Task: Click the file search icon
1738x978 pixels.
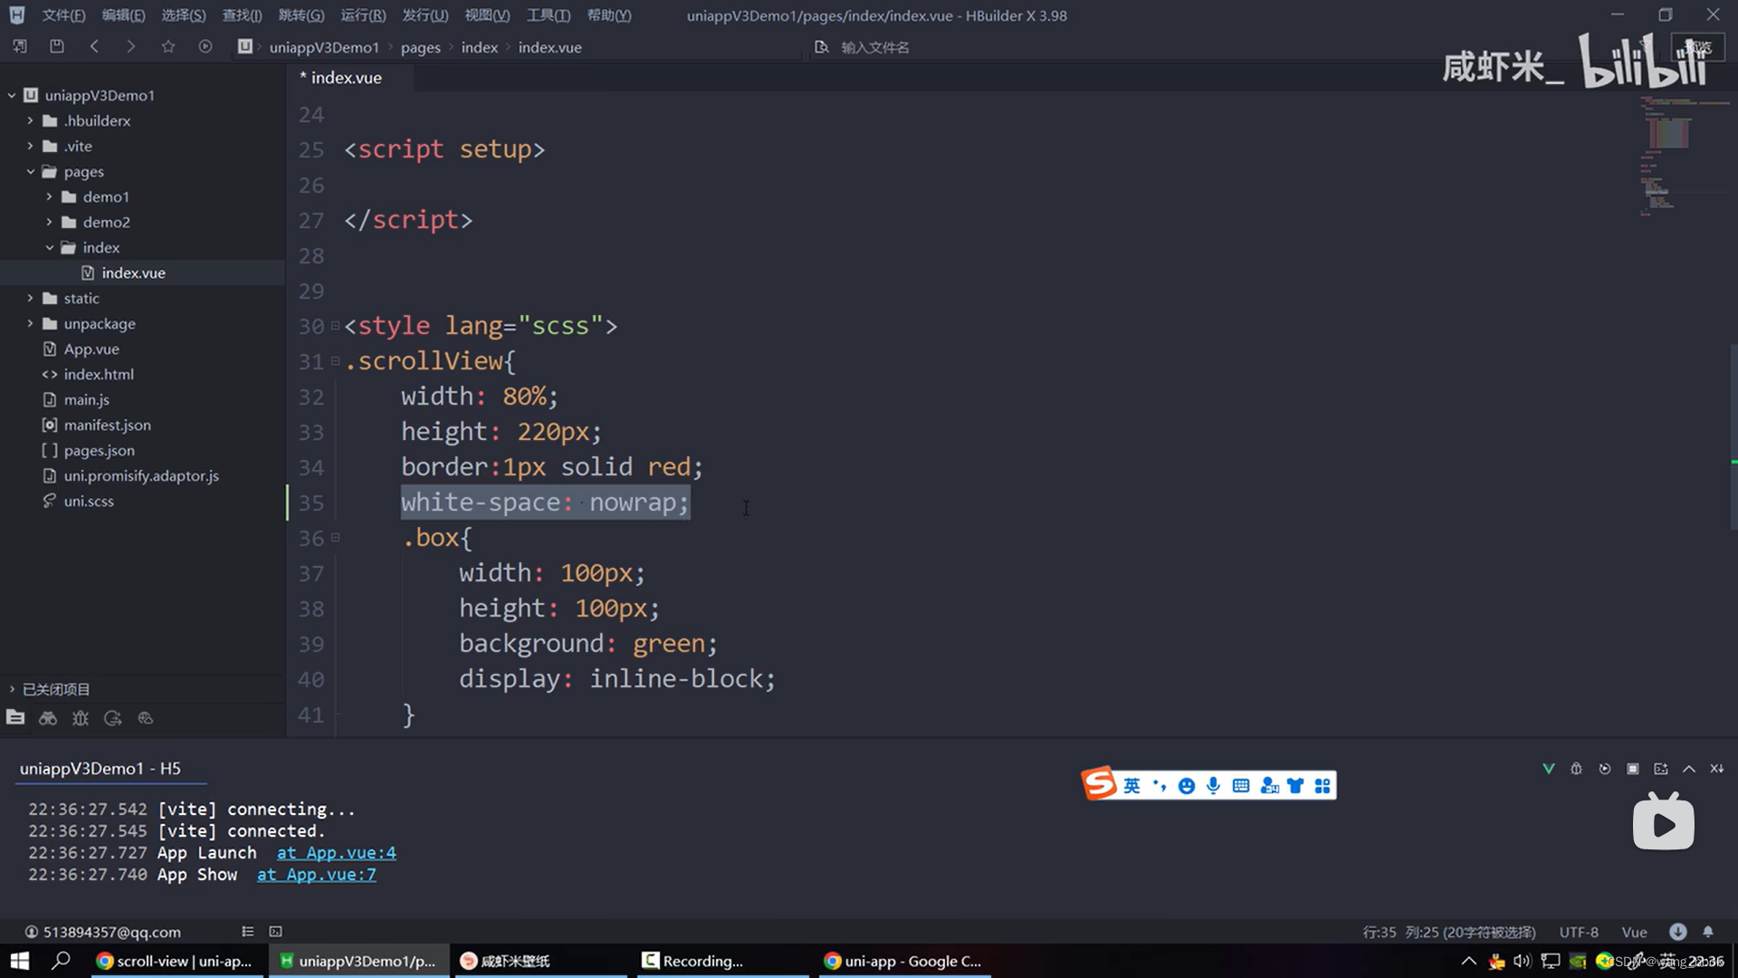Action: [821, 47]
